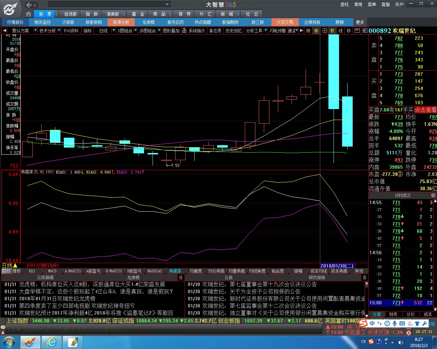
Task: Click the 08:27:31 clock in status bar
Action: click(424, 331)
